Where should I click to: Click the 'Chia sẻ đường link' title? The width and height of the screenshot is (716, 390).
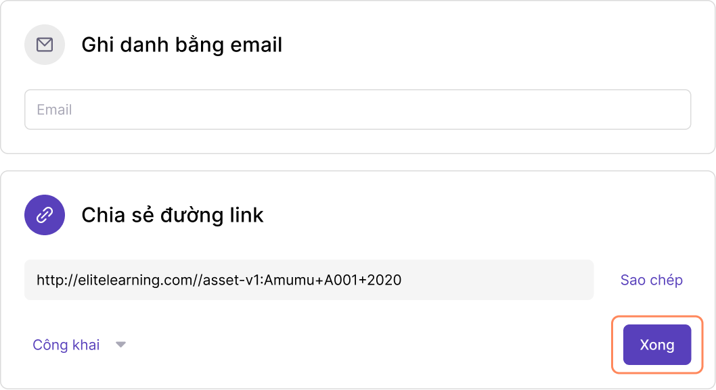coord(173,214)
